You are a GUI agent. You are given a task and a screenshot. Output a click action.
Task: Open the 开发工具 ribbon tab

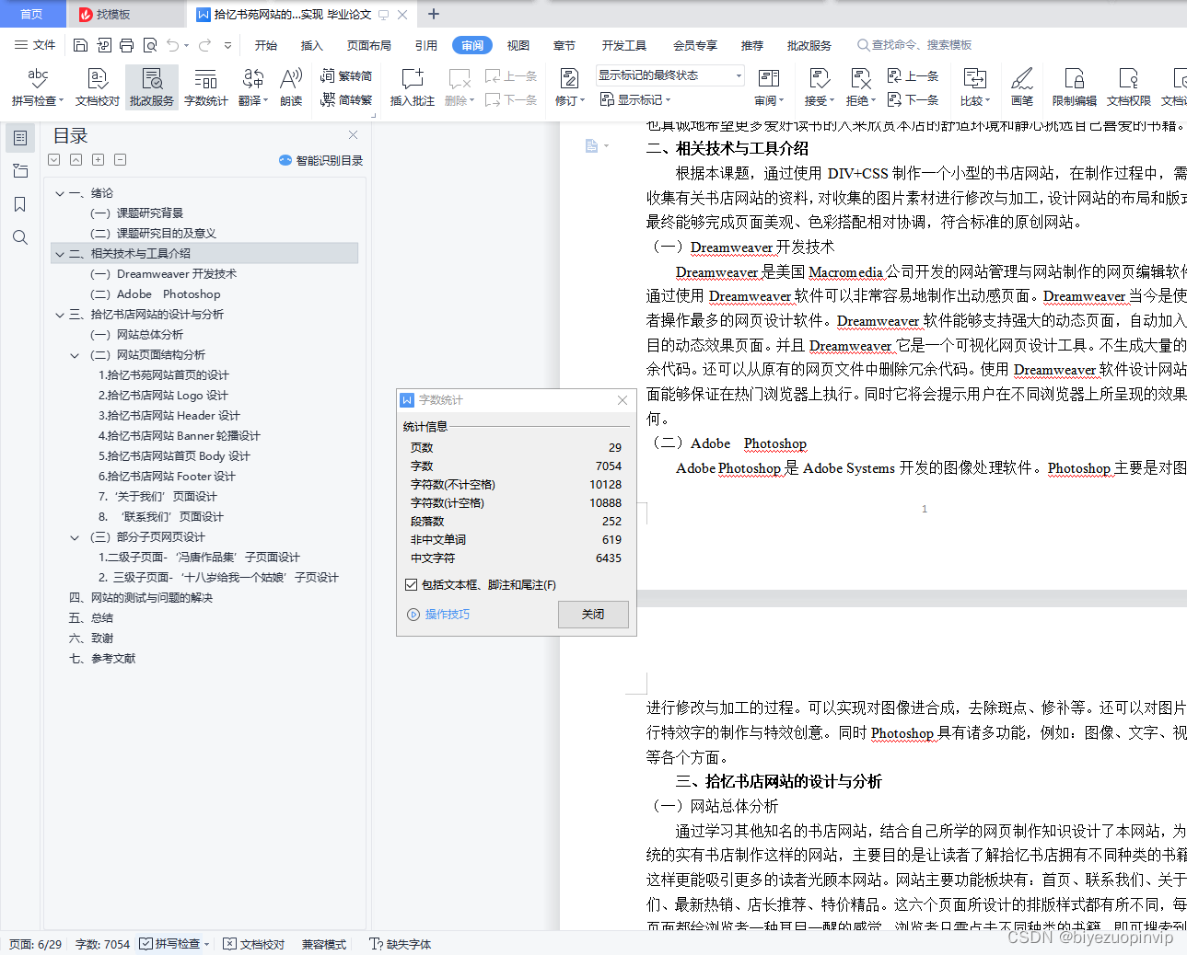pyautogui.click(x=624, y=45)
